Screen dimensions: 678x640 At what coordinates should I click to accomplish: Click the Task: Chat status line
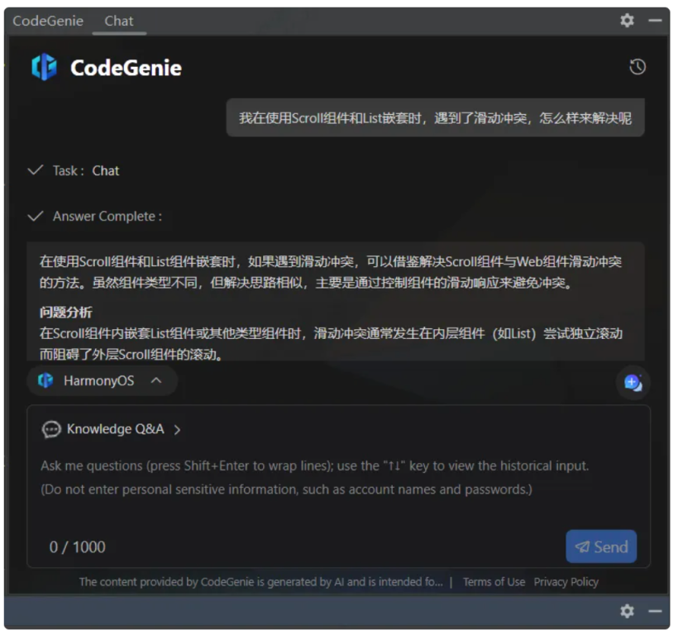point(86,170)
